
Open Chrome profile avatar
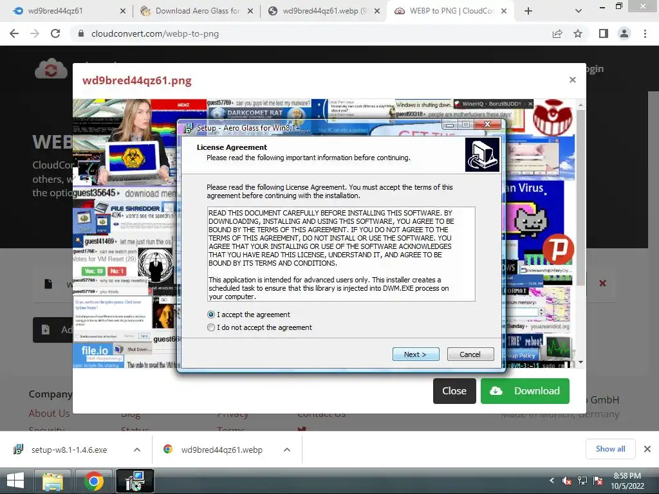(x=624, y=33)
